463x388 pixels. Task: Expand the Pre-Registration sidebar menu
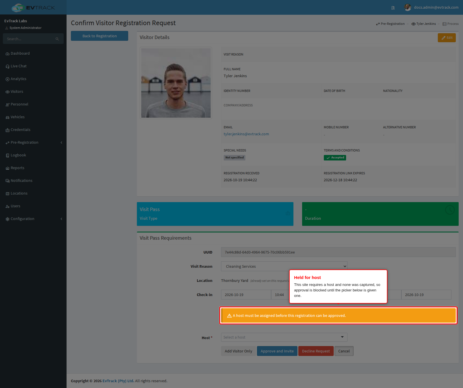(33, 143)
